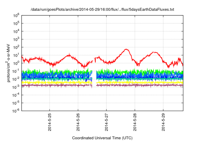Click the 2014-5-27 date label
This screenshot has width=202, height=141.
tap(106, 122)
